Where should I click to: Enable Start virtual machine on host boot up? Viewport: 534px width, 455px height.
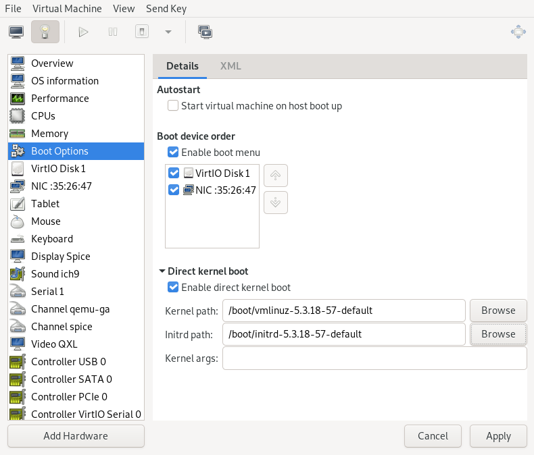(173, 106)
